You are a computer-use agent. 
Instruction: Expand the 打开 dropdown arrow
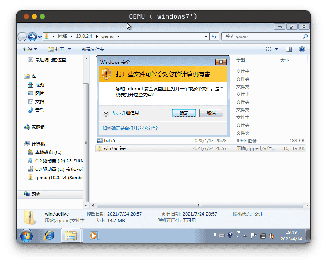(x=69, y=49)
